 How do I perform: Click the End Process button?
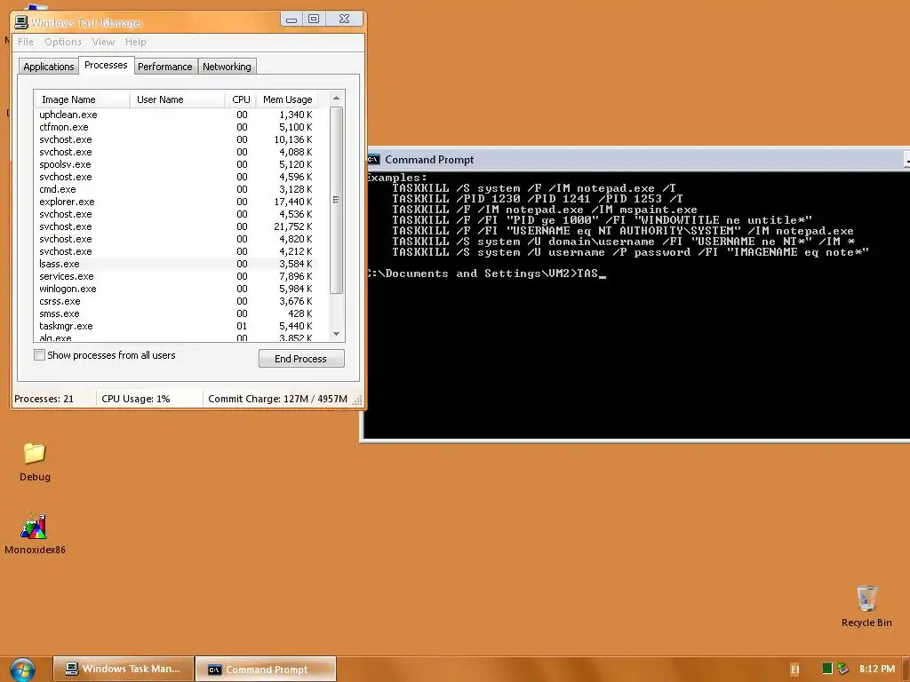301,359
